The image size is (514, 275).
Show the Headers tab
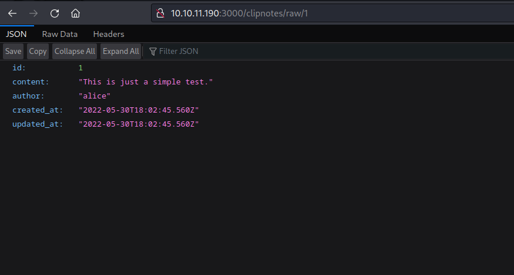[x=109, y=34]
